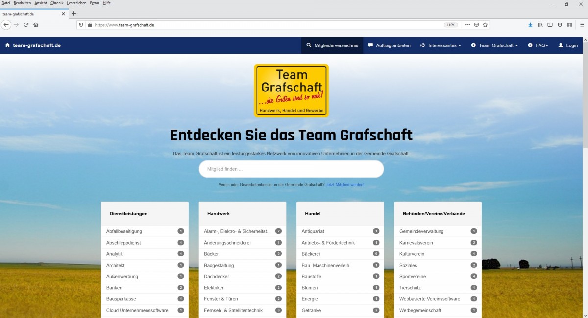Select Bau- Maschinenverleih under Handel

point(340,265)
